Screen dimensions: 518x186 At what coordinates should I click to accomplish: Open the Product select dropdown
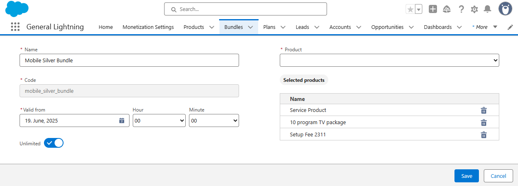[x=389, y=60]
